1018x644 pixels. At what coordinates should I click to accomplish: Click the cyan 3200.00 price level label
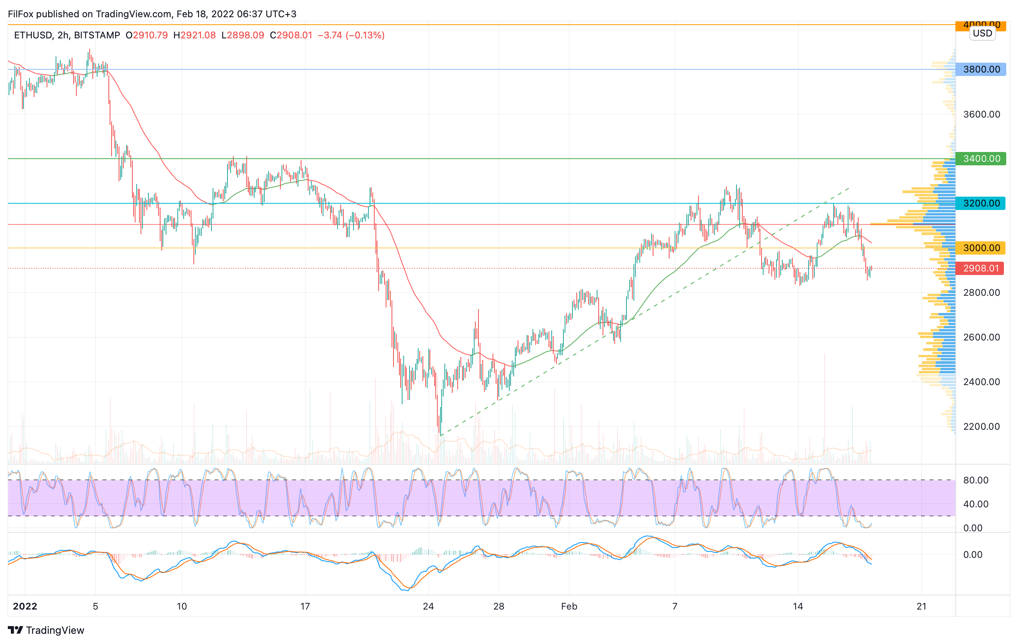point(981,203)
